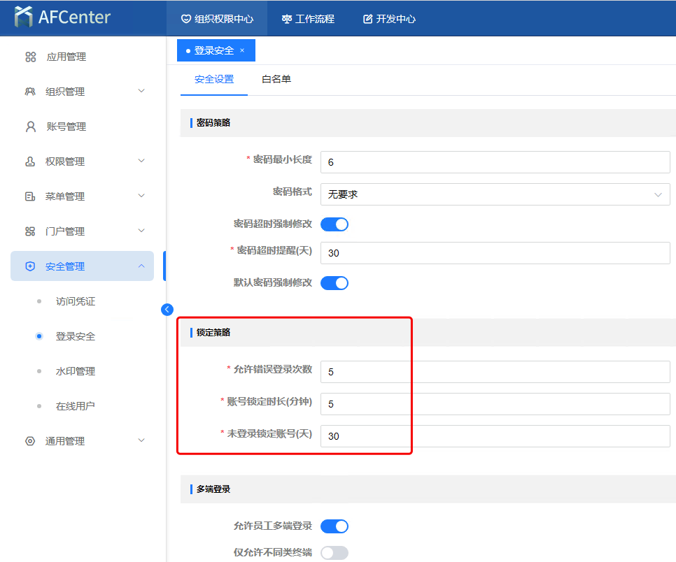Viewport: 676px width, 562px height.
Task: Open 工作流程 in top navigation
Action: pyautogui.click(x=308, y=19)
